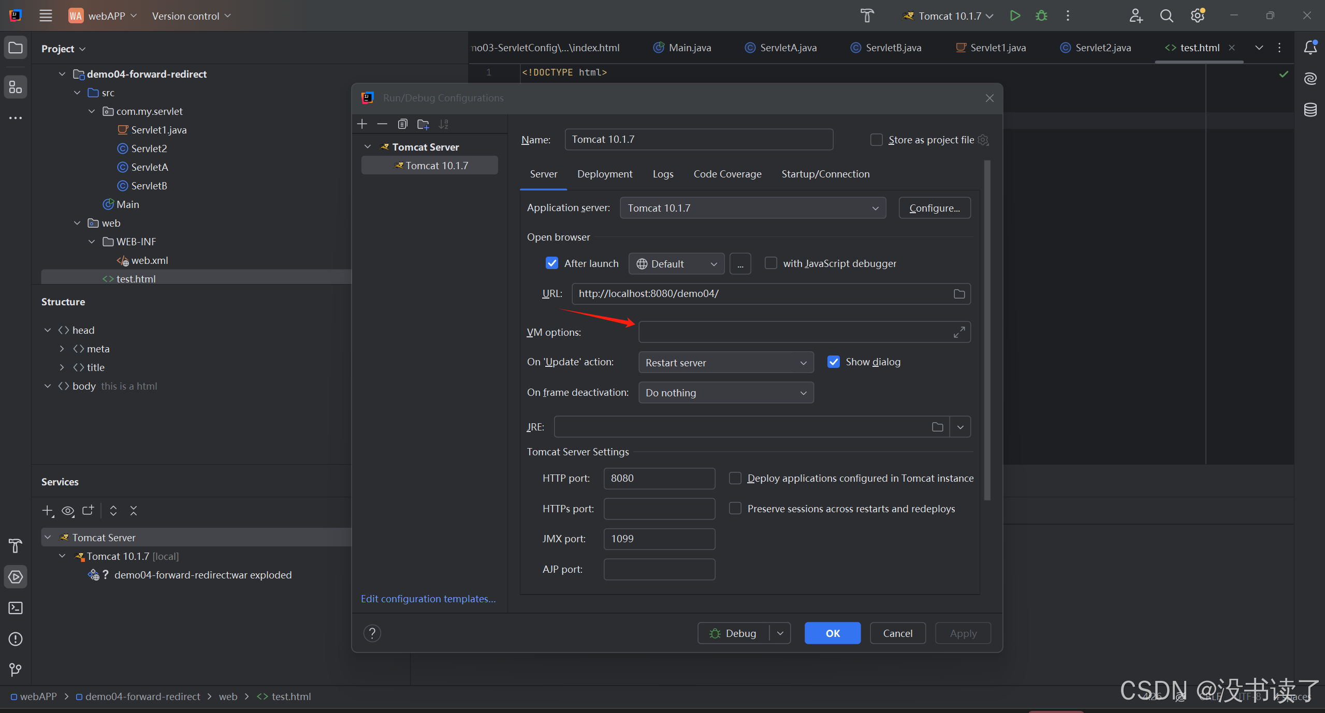Open Default browser dropdown
The width and height of the screenshot is (1325, 713).
676,264
